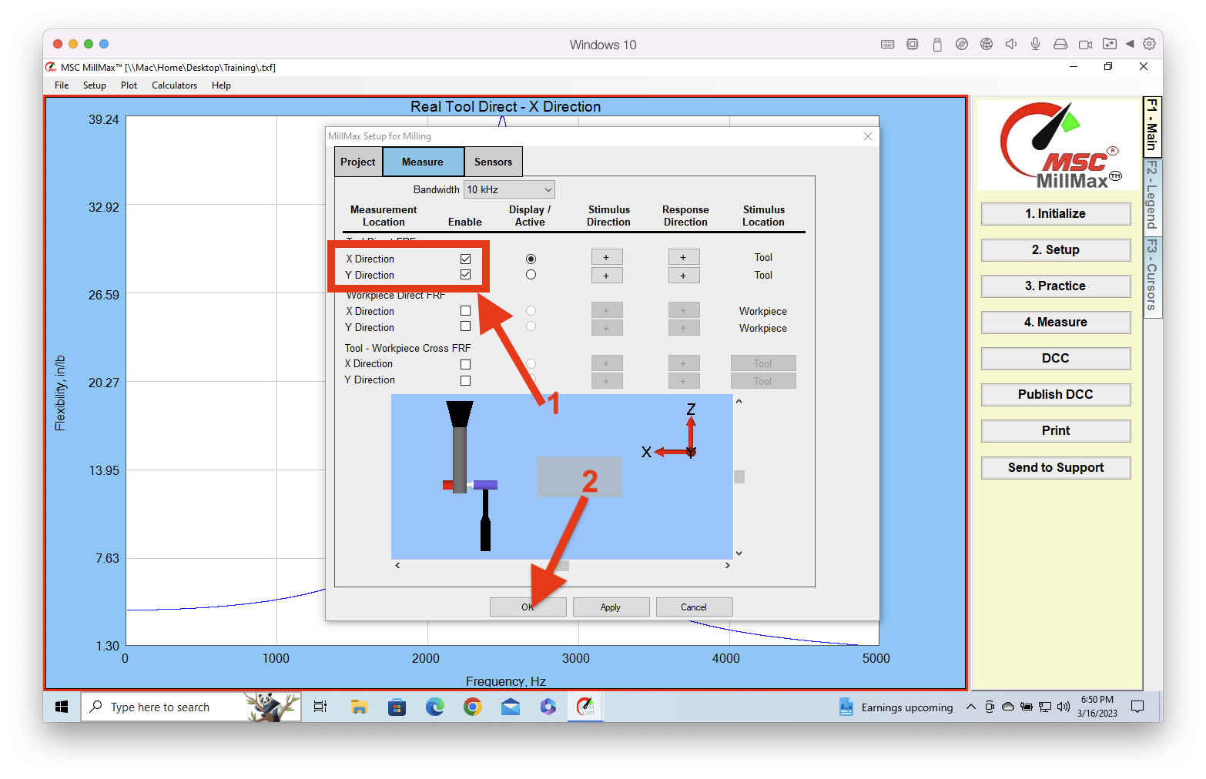Click the DCC button
The width and height of the screenshot is (1206, 779).
1055,359
